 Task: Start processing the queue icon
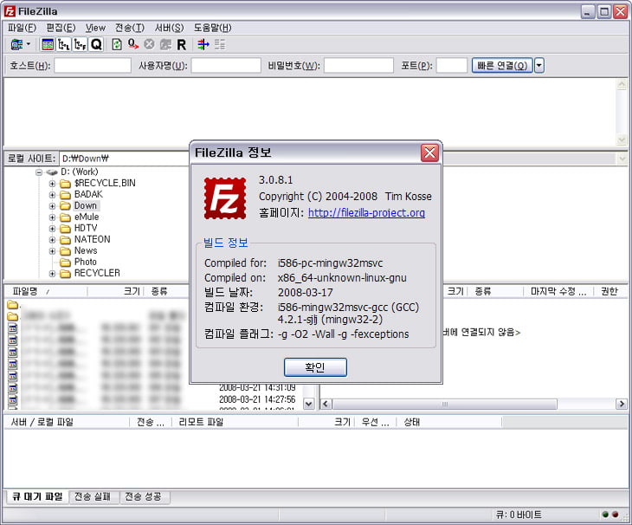point(133,44)
